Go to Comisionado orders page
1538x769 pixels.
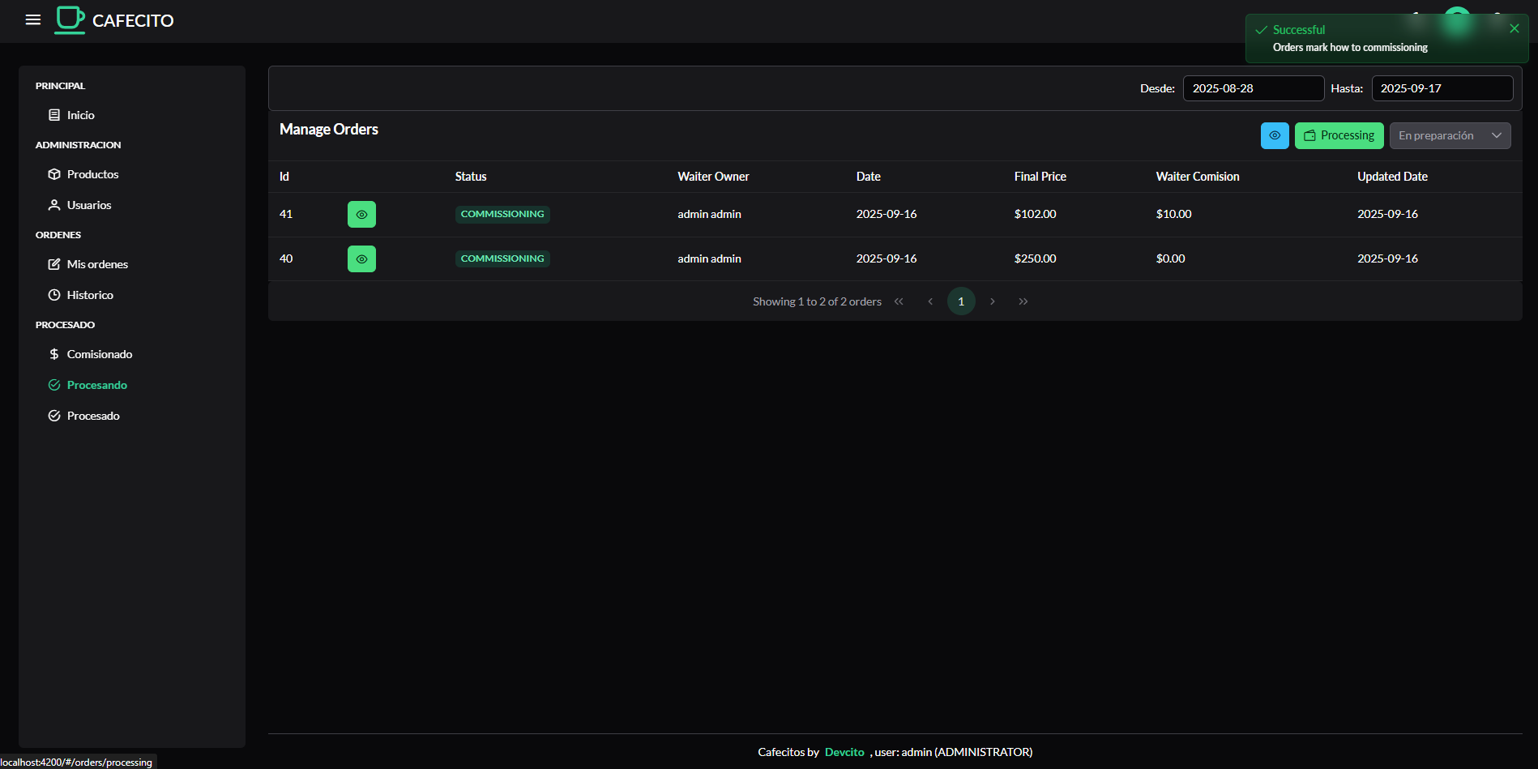coord(99,354)
